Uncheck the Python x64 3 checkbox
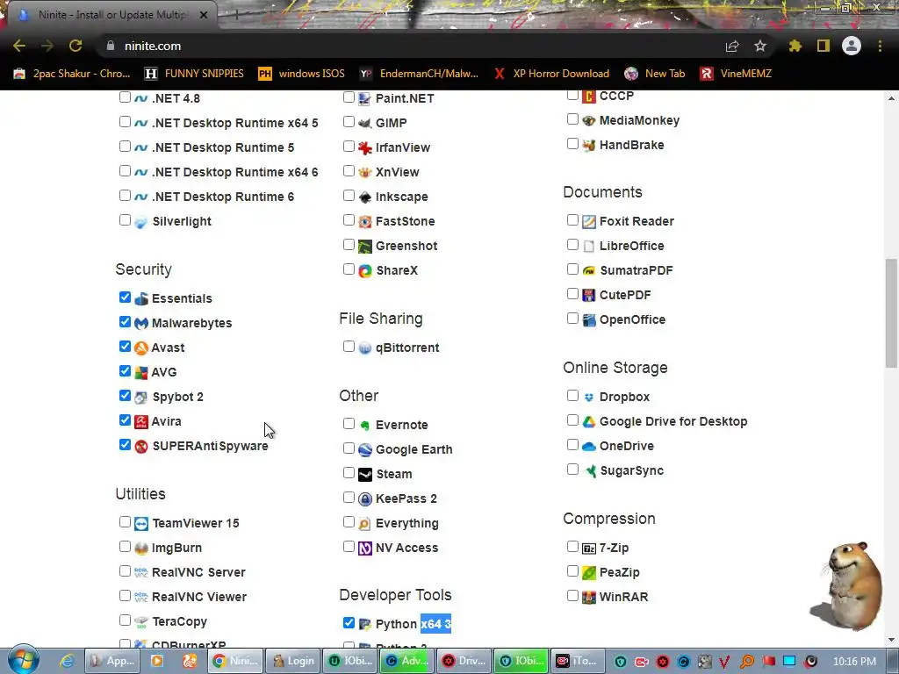Viewport: 899px width, 674px height. coord(349,622)
